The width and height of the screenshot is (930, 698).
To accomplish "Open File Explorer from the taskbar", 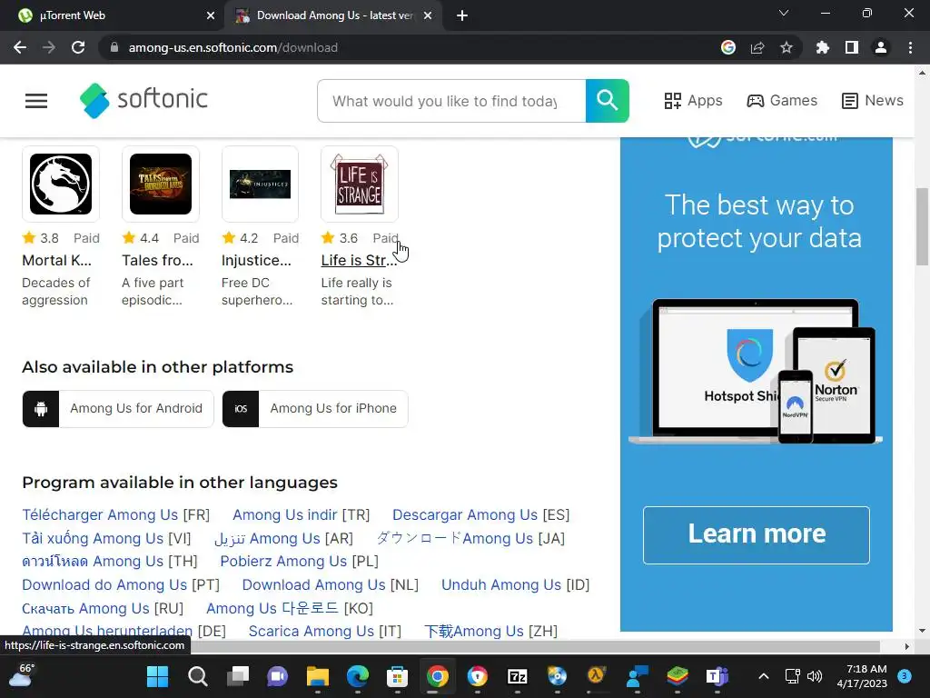I will click(317, 676).
